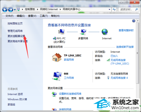
Task: Open 管理无线网络 link
Action: point(15,31)
